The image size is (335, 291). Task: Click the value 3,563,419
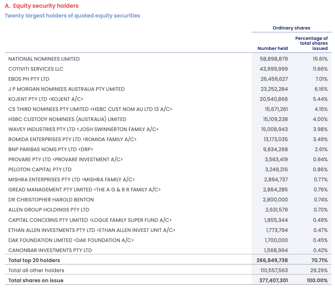[276, 159]
